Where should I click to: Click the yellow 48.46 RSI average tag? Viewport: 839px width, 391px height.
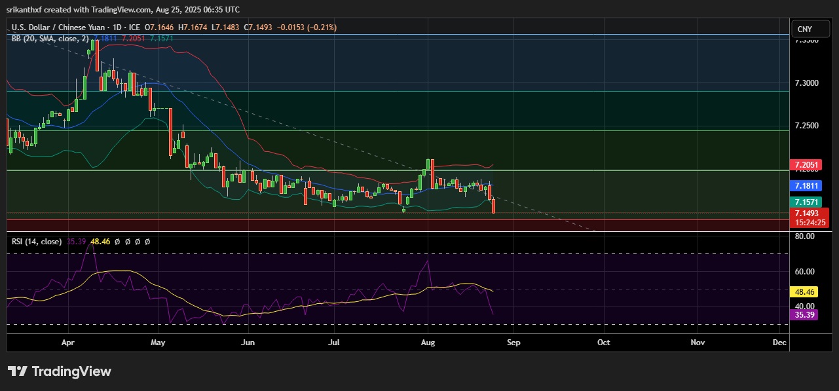806,292
